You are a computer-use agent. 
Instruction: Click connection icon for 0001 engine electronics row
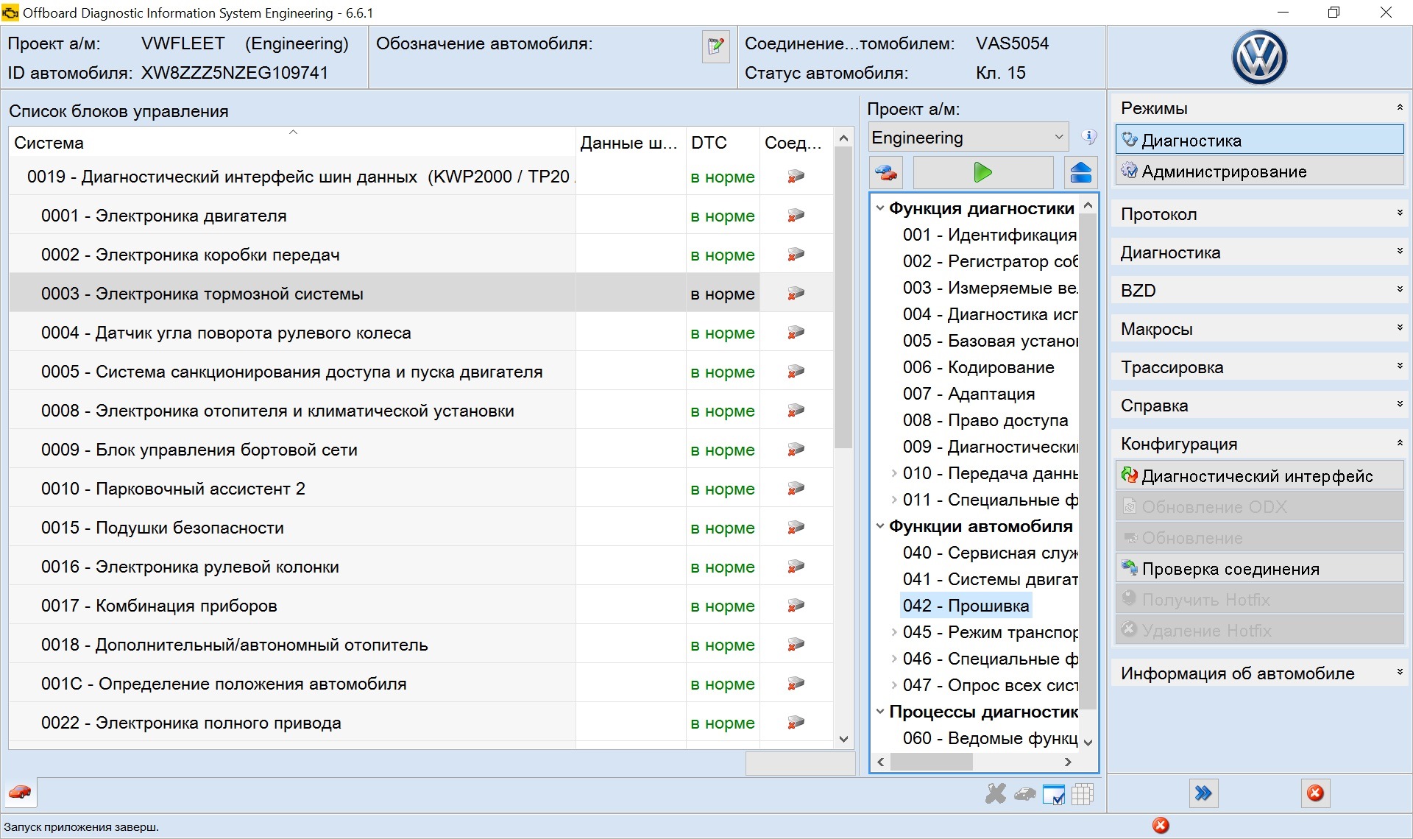coord(796,216)
